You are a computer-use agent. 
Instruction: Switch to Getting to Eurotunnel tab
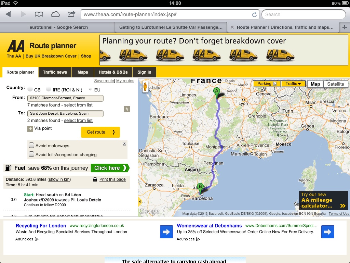click(x=171, y=27)
